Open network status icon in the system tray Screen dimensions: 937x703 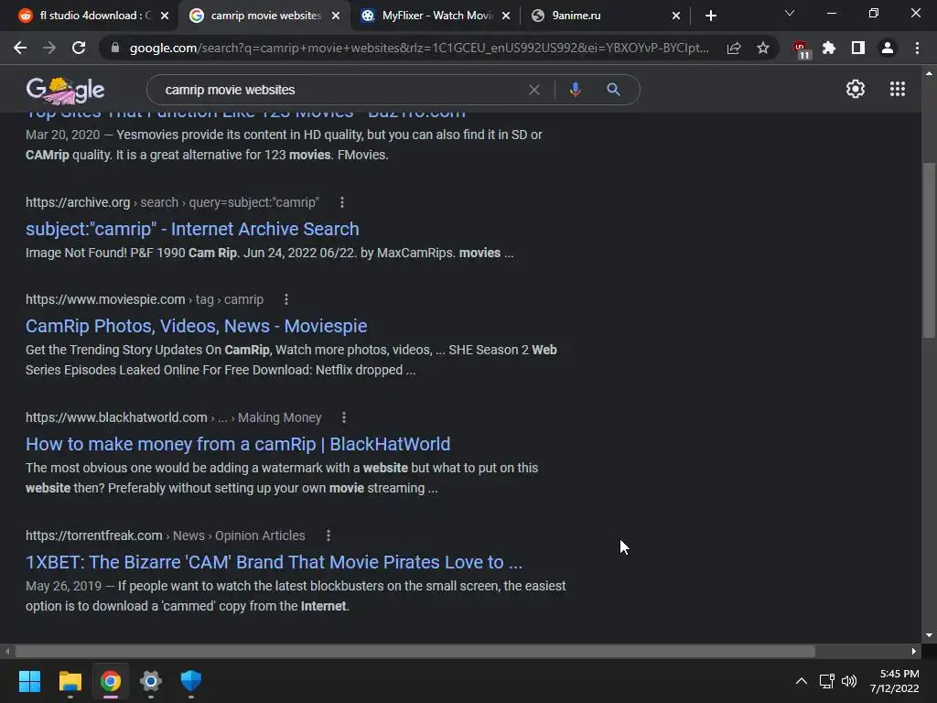827,681
